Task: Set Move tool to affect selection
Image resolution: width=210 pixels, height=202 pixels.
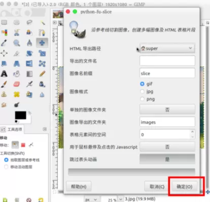Action: tap(23, 145)
